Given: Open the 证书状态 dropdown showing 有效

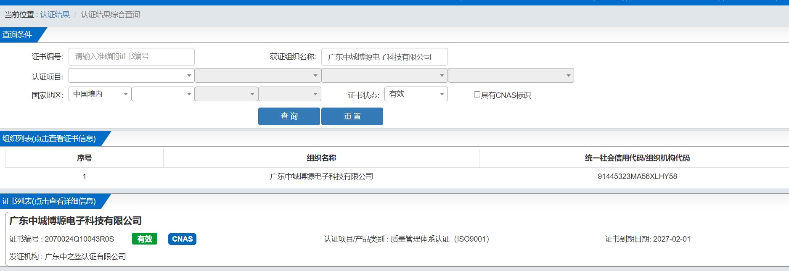Looking at the screenshot, I should point(416,94).
